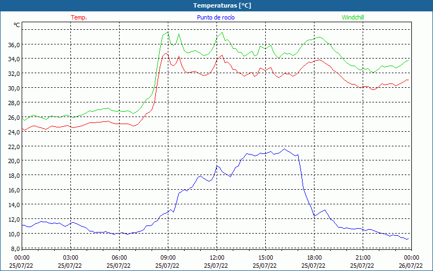The width and height of the screenshot is (433, 271).
Task: Click the 10,0 y-axis value
Action: pyautogui.click(x=14, y=234)
